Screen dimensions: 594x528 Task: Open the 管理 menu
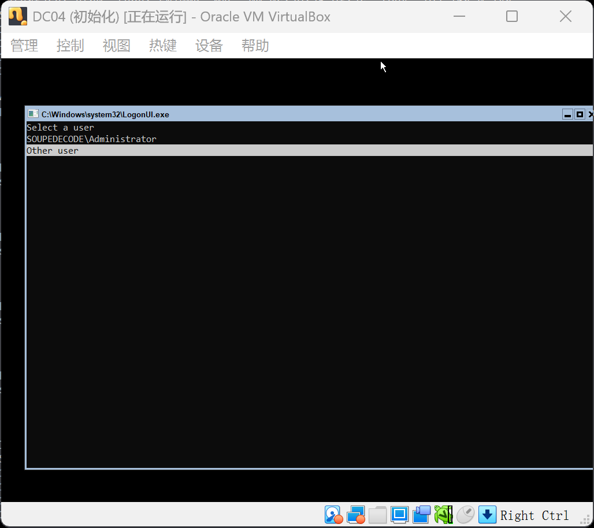click(24, 46)
